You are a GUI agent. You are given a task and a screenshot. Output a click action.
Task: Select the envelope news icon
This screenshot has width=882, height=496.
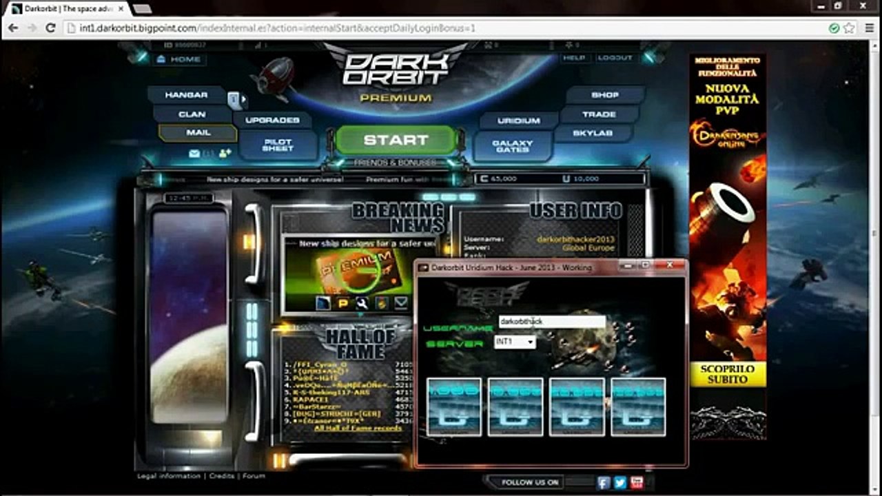400,303
